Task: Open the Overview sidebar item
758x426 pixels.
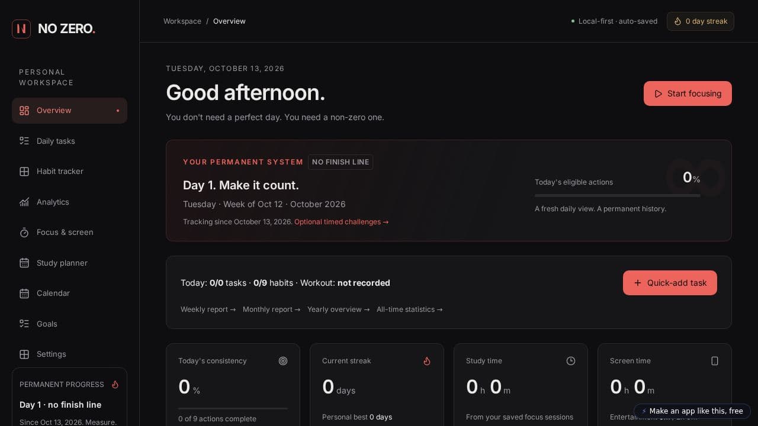Action: [x=69, y=111]
